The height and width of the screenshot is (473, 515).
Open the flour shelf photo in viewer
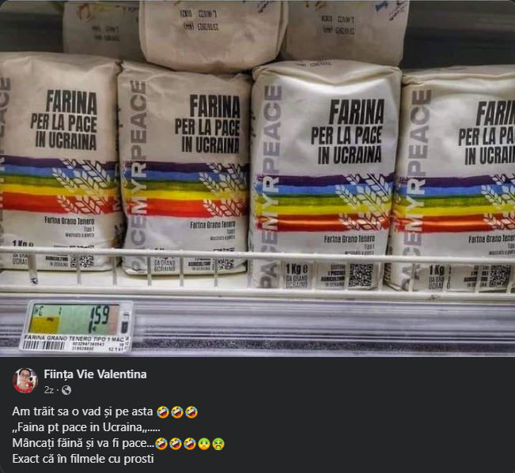click(258, 178)
